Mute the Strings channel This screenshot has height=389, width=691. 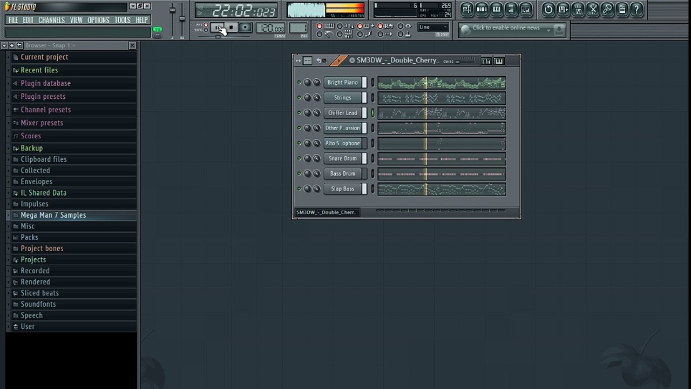(299, 98)
